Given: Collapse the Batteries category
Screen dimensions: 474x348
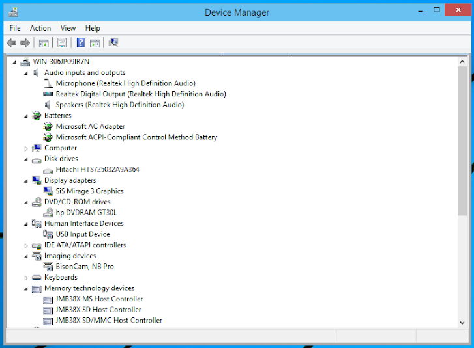Looking at the screenshot, I should 26,116.
